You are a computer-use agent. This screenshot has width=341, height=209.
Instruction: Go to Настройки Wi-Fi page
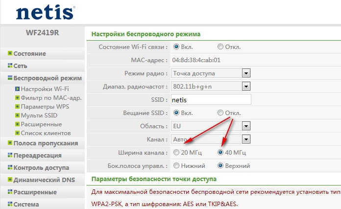45,89
